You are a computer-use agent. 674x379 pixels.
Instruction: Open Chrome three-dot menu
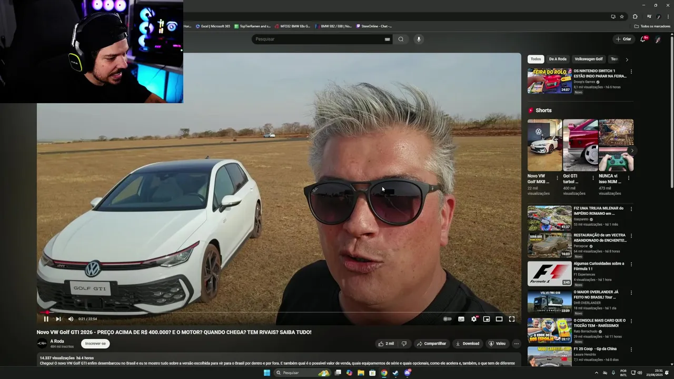tap(668, 16)
